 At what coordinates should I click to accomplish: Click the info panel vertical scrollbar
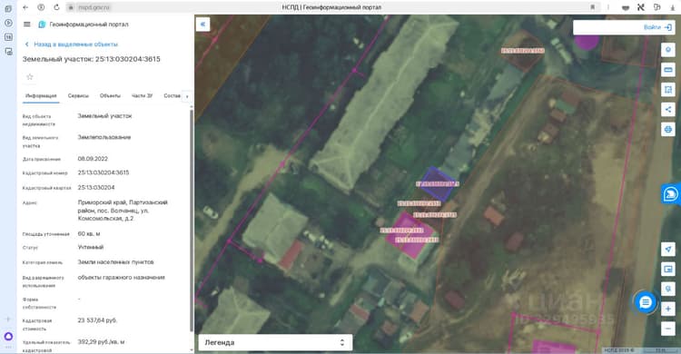(x=191, y=221)
